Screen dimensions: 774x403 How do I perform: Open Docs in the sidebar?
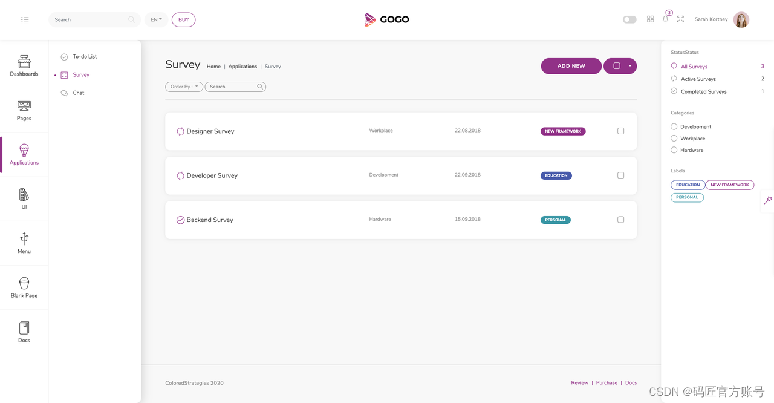[24, 332]
